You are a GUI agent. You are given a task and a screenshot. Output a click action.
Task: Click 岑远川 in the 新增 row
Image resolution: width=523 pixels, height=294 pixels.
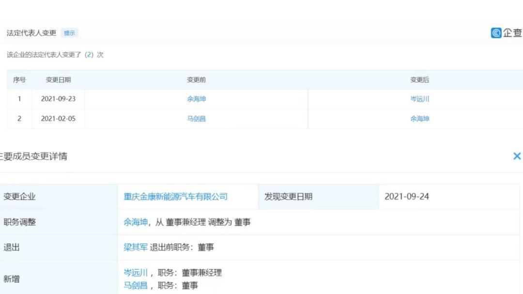tap(136, 273)
